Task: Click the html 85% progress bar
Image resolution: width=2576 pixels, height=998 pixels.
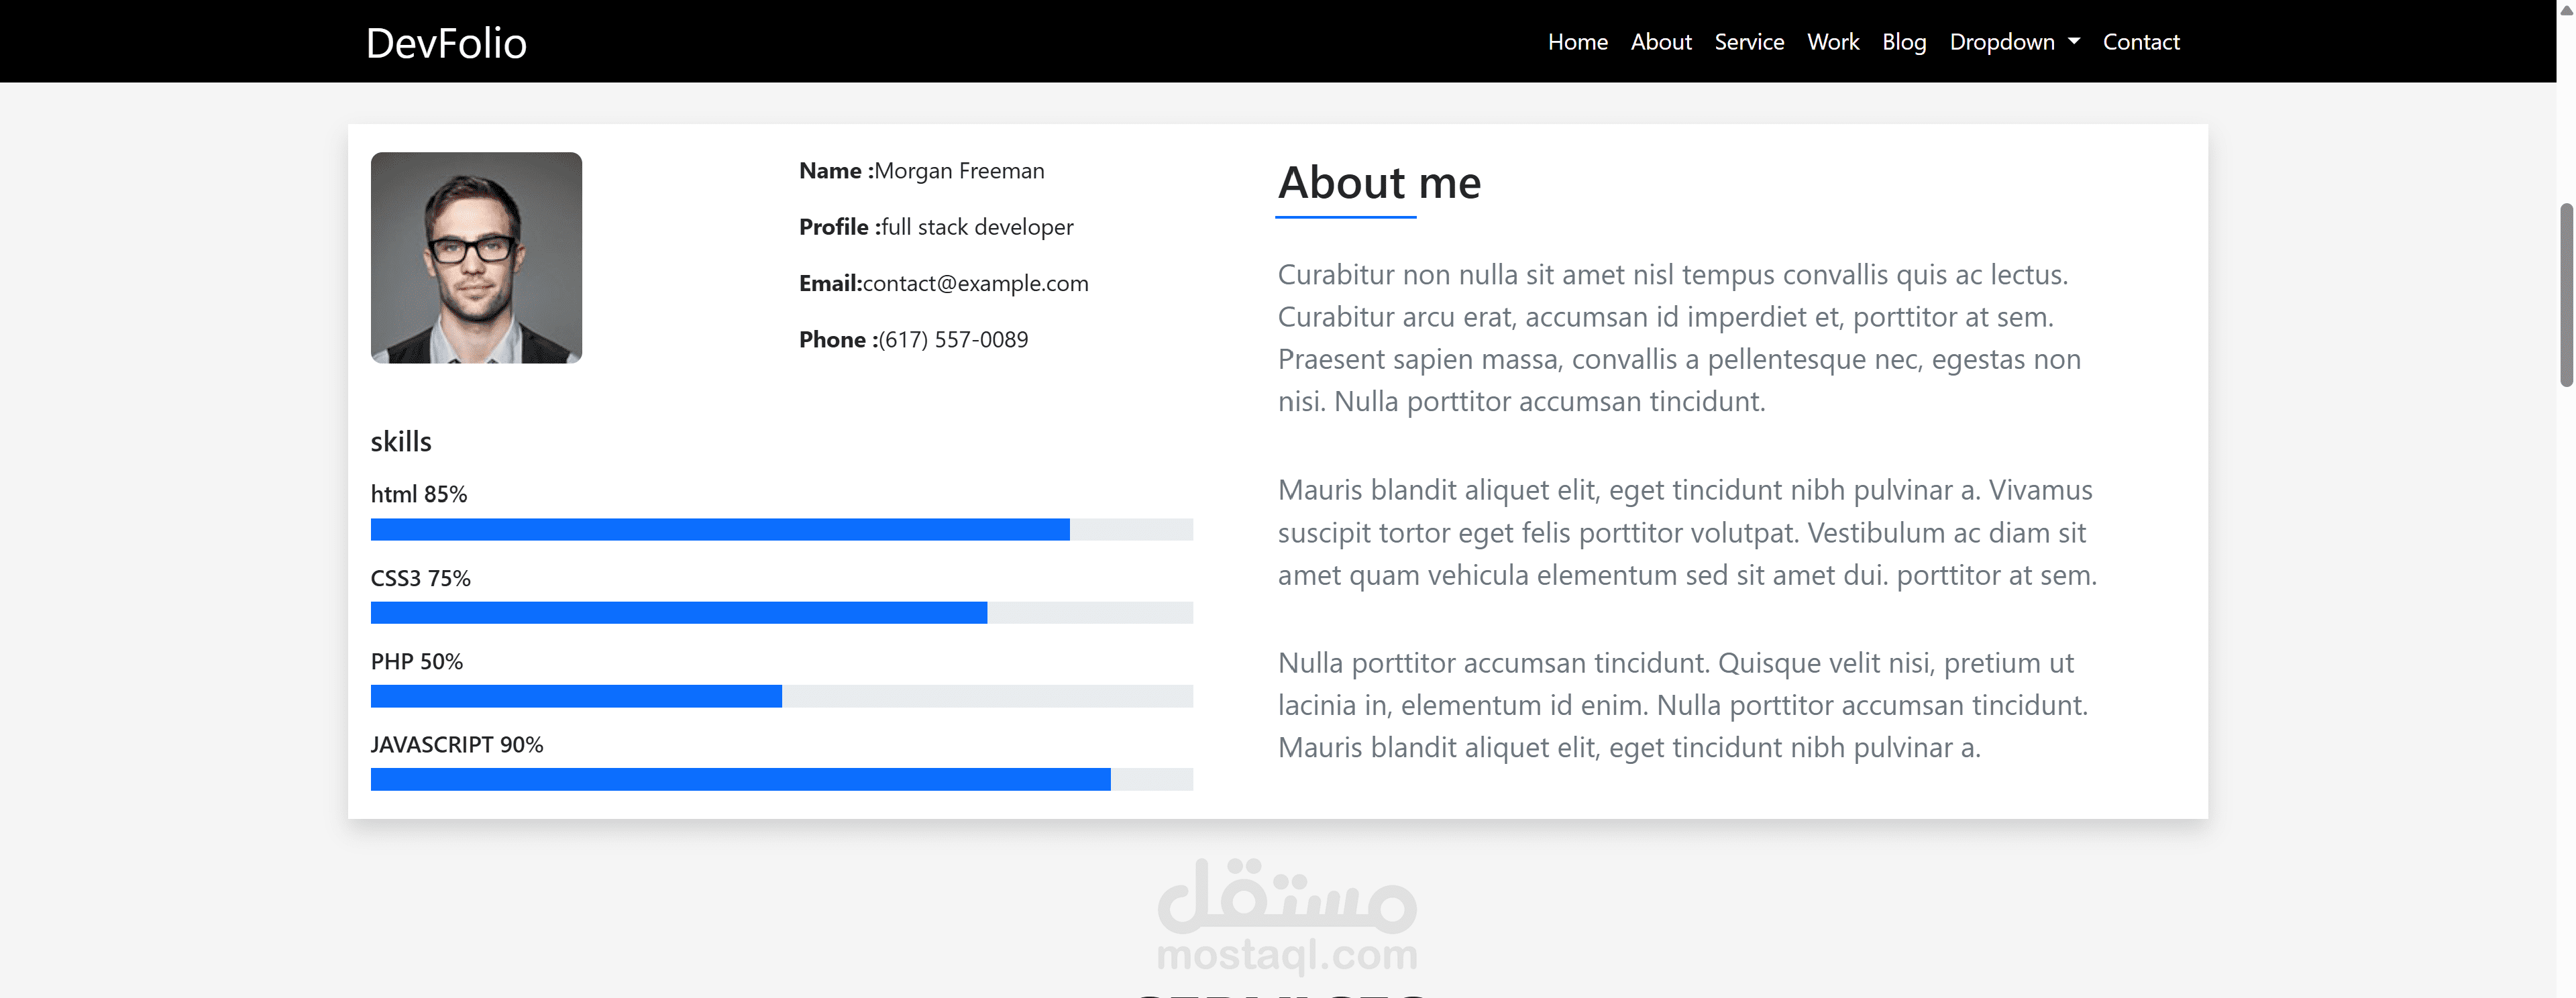Action: 782,529
